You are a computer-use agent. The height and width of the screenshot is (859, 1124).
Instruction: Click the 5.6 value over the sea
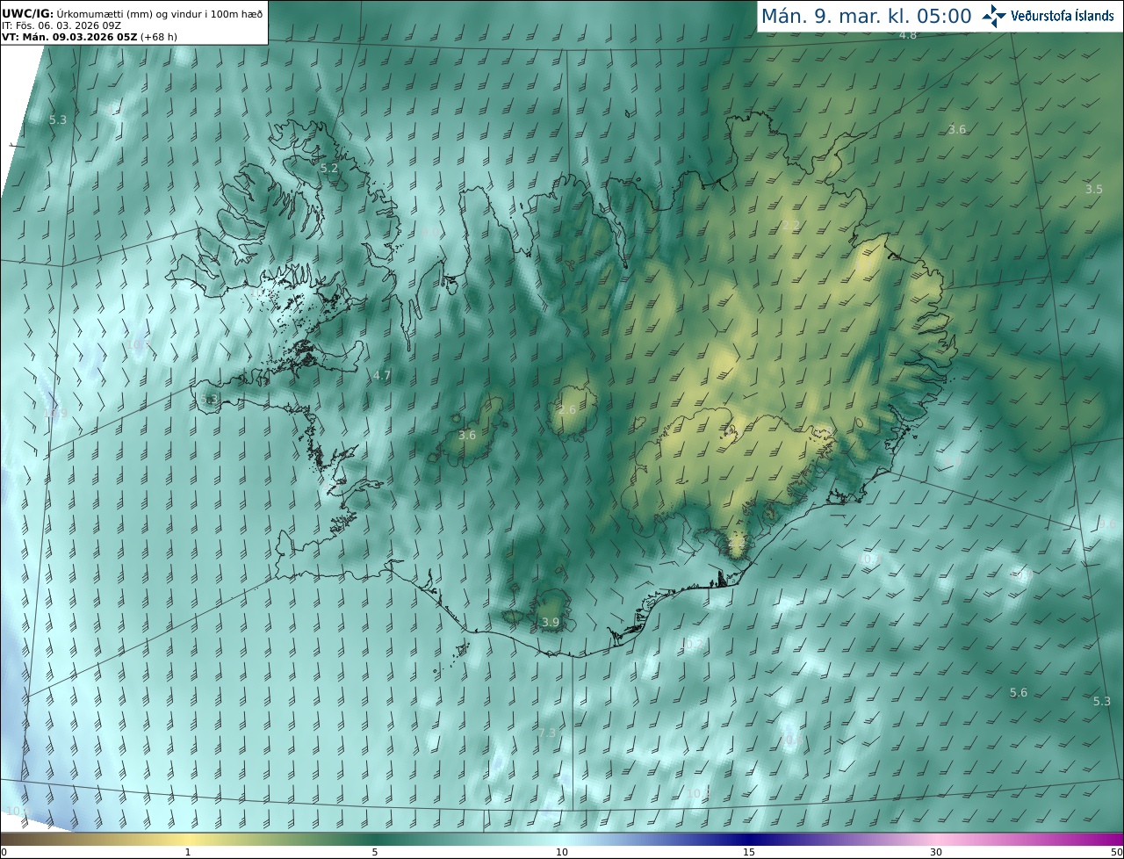pos(1019,693)
